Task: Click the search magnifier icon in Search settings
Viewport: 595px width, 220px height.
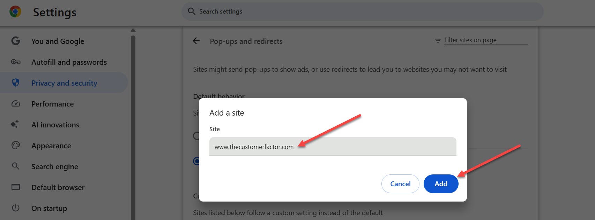Action: tap(191, 11)
